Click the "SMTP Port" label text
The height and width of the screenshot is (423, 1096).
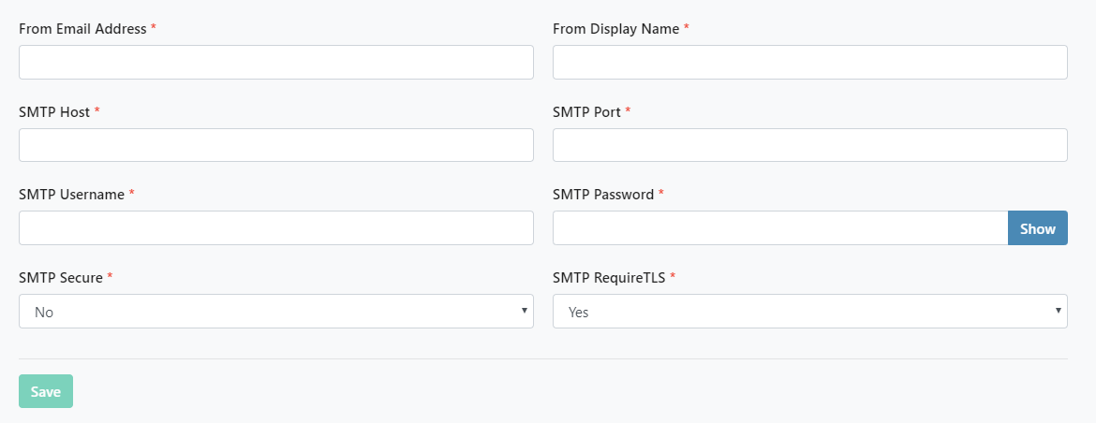(586, 112)
